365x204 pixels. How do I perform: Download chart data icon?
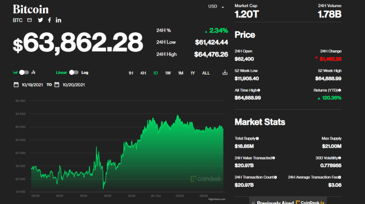click(225, 73)
